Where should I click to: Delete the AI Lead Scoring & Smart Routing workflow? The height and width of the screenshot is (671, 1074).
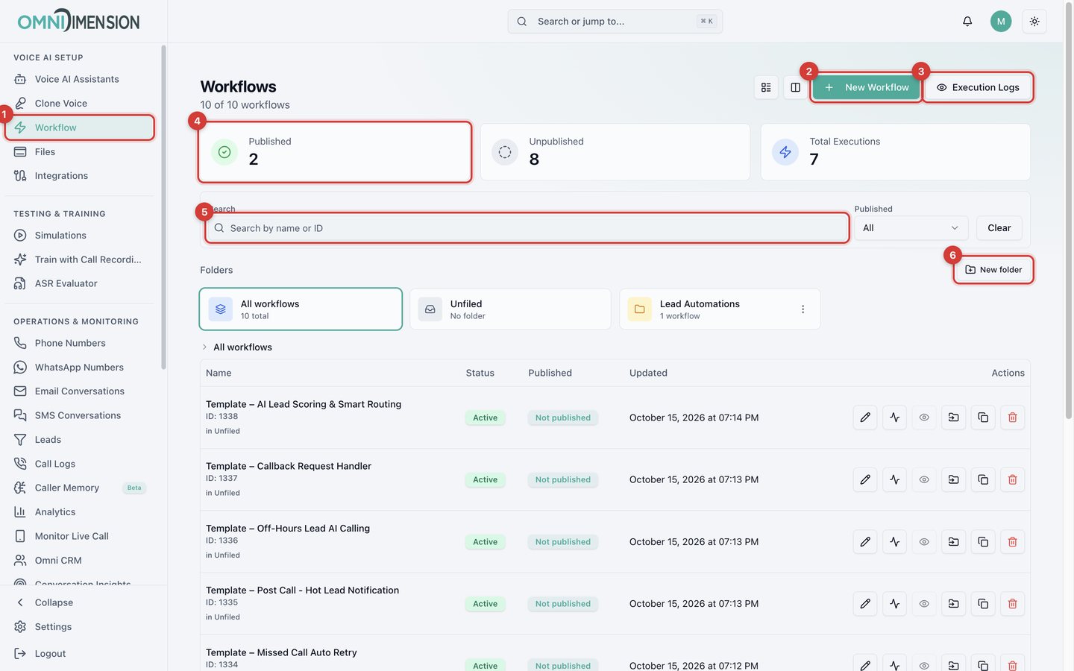click(x=1013, y=418)
